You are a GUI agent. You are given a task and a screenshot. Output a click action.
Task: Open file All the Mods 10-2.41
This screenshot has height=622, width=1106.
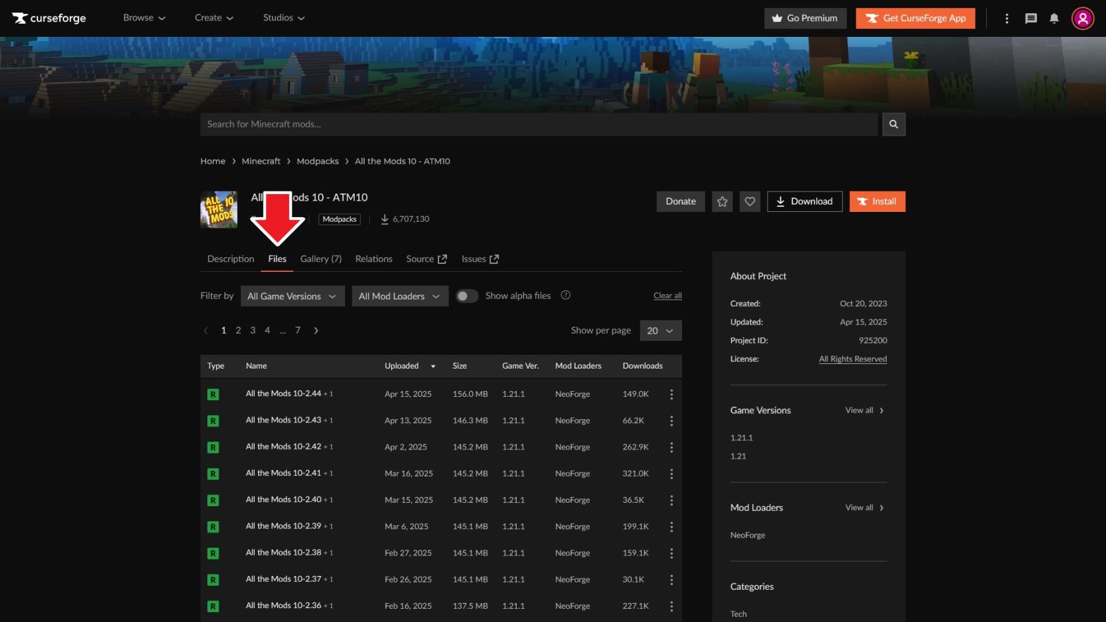(x=284, y=473)
